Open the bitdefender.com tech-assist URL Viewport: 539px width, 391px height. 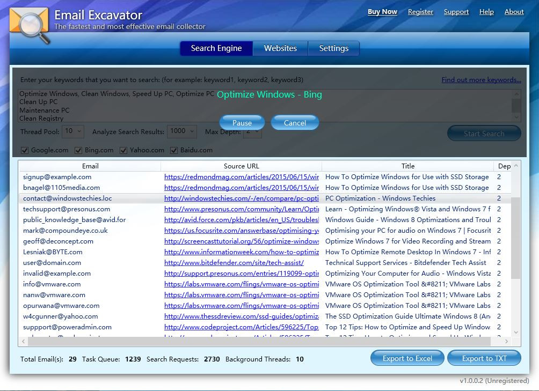234,263
